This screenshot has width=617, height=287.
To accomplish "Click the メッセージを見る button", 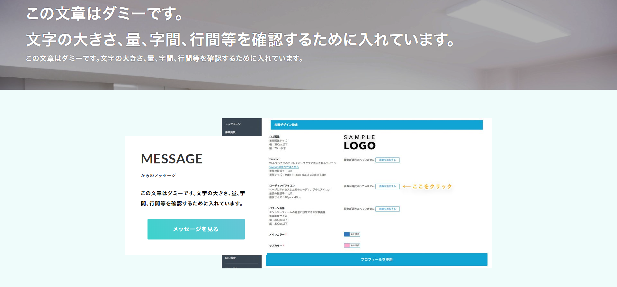I will point(196,229).
